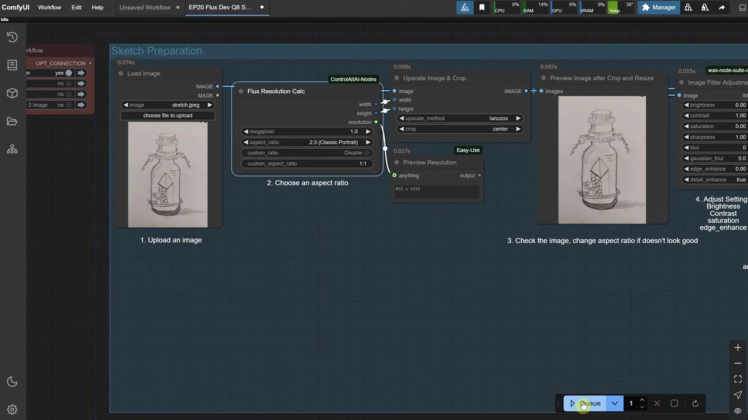
Task: Click the bookmark icon in top bar
Action: (482, 7)
